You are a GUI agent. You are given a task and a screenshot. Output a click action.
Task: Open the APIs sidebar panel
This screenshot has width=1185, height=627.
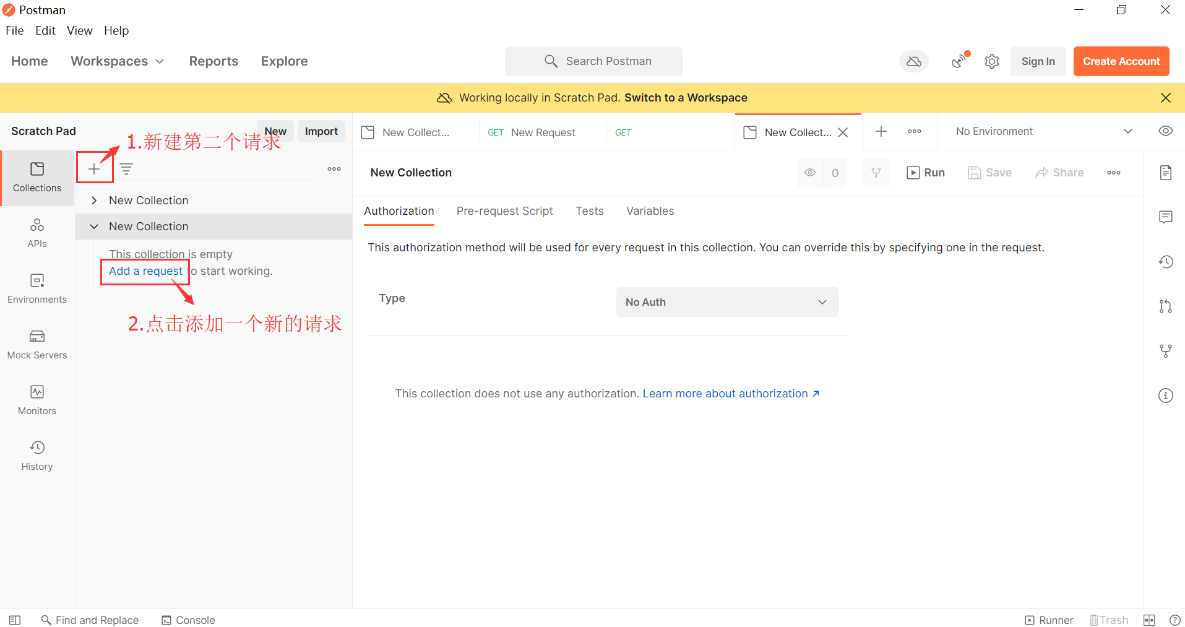tap(37, 232)
